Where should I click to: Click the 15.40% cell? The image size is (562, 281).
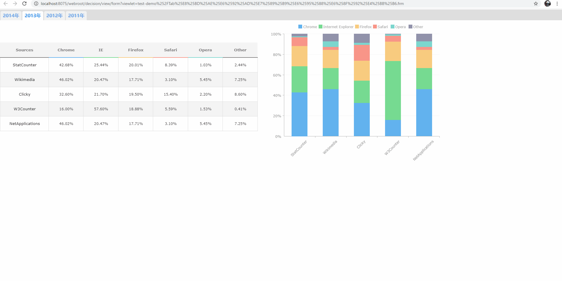click(x=170, y=94)
